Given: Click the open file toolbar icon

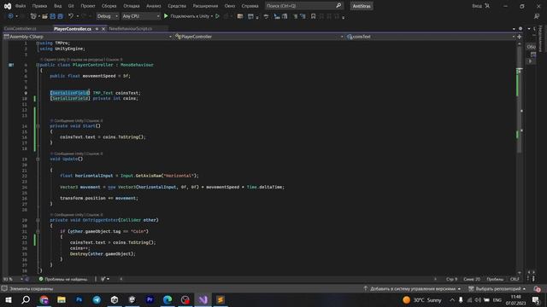Looking at the screenshot, I should pos(44,16).
